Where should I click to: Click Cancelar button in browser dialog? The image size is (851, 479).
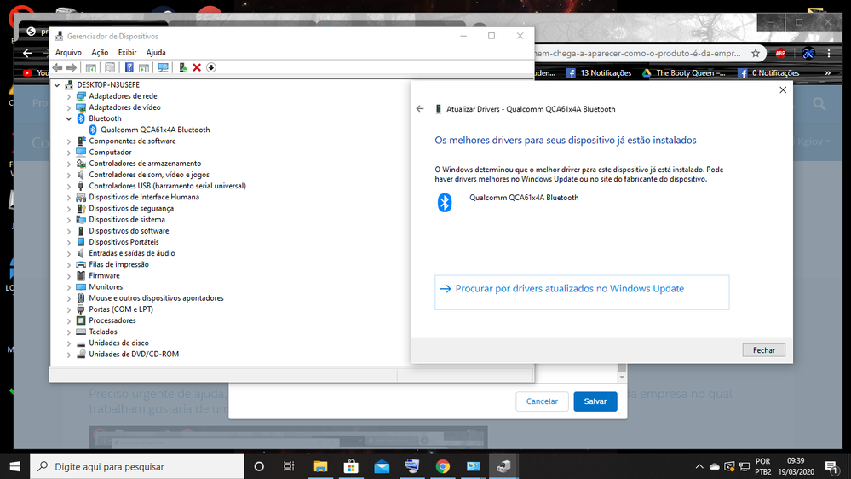tap(542, 401)
